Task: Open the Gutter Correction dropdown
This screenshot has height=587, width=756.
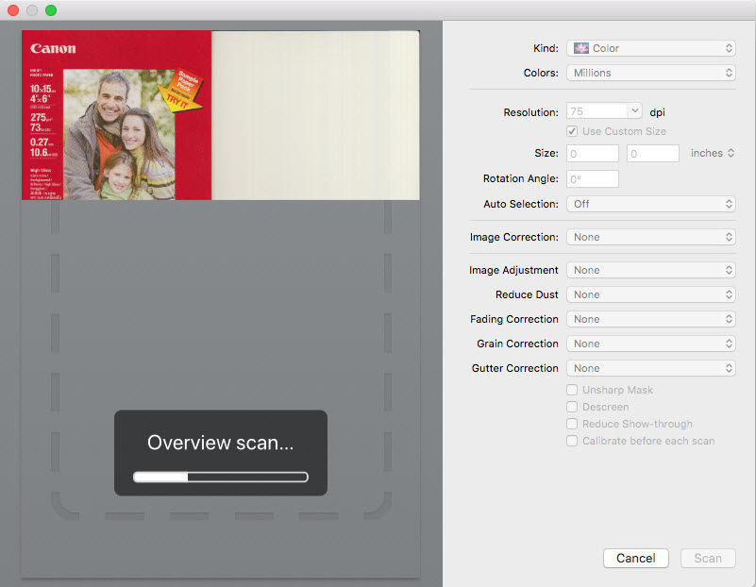Action: click(x=651, y=368)
